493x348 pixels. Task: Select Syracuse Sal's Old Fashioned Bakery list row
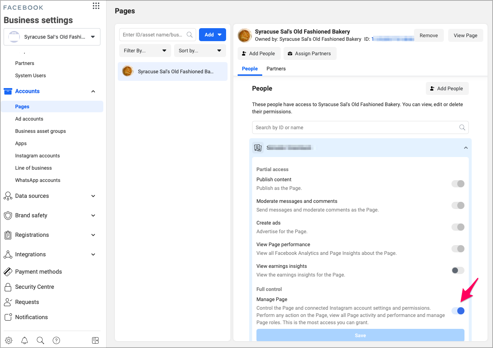point(173,71)
